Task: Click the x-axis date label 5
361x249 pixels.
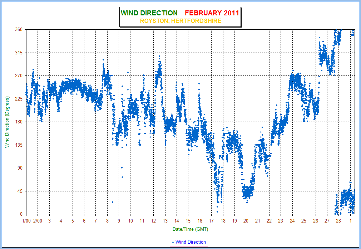Action: pyautogui.click(x=73, y=221)
